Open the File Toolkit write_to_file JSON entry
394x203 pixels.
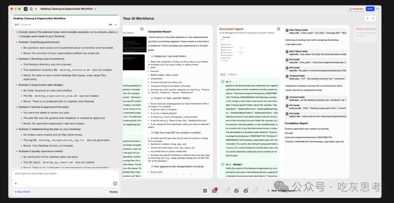[316, 107]
